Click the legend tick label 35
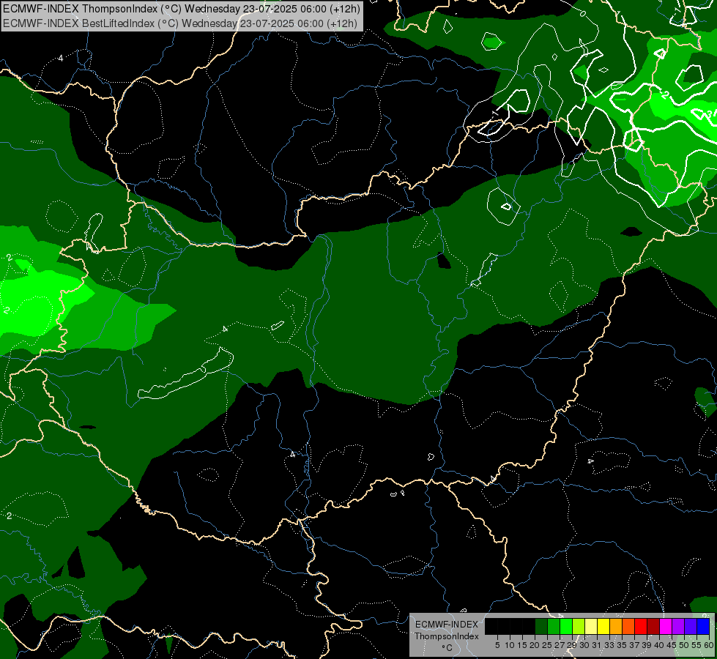 (x=622, y=645)
